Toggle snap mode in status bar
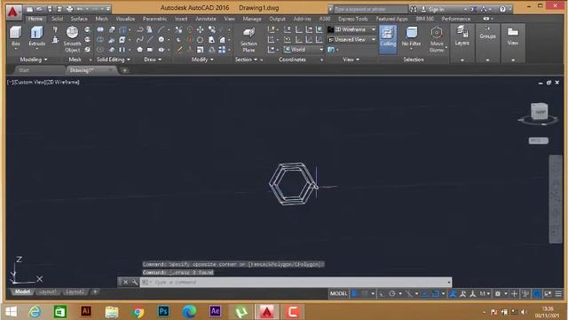Viewport: 568px width, 320px height. (365, 293)
